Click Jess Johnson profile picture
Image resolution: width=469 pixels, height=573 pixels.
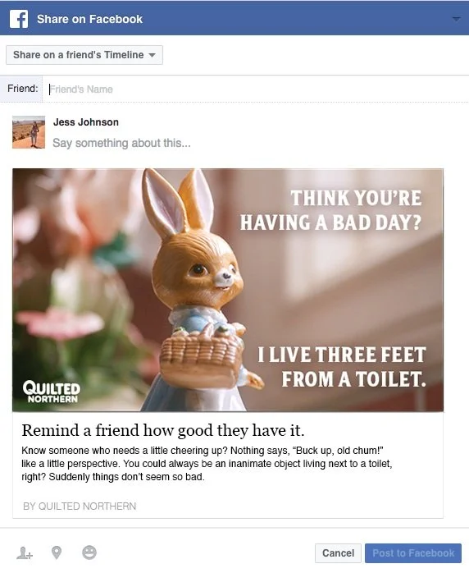pos(29,132)
